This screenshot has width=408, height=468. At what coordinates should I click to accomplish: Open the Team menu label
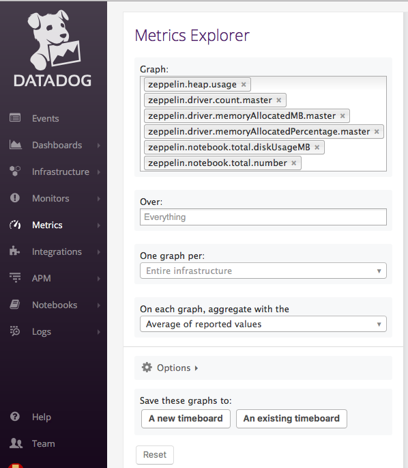(x=43, y=443)
